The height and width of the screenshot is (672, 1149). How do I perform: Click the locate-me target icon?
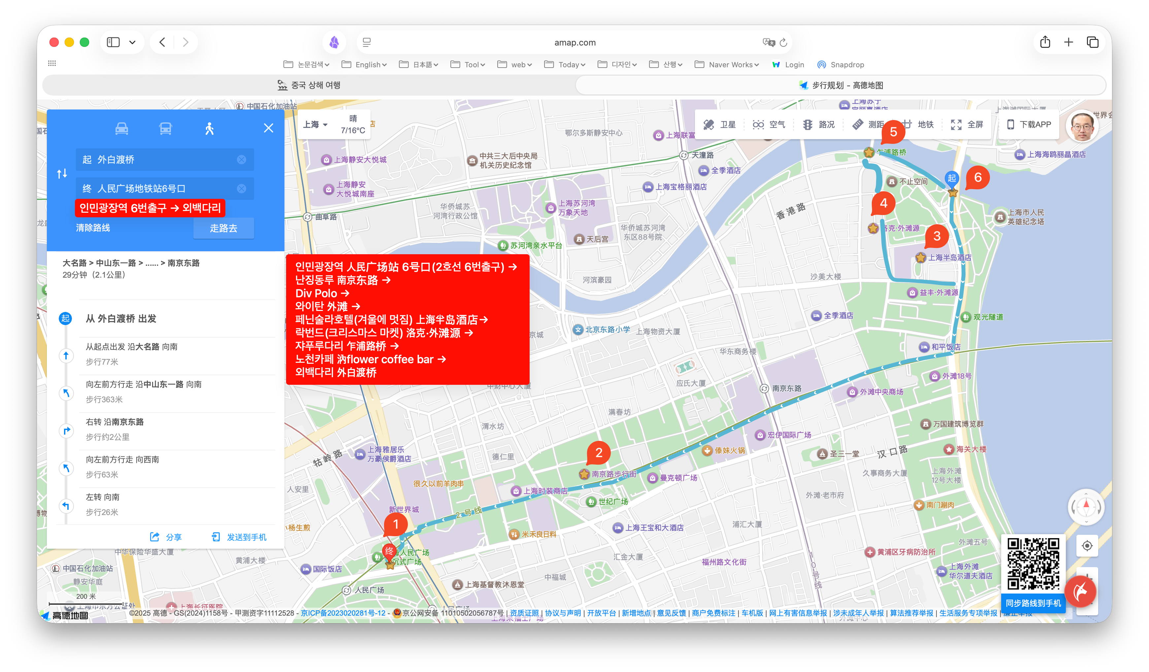1087,545
